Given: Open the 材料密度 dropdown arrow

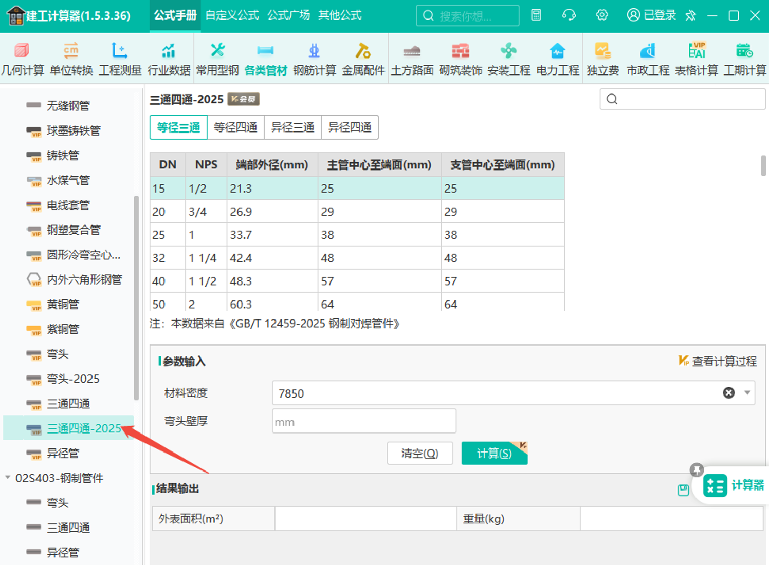Looking at the screenshot, I should (747, 393).
